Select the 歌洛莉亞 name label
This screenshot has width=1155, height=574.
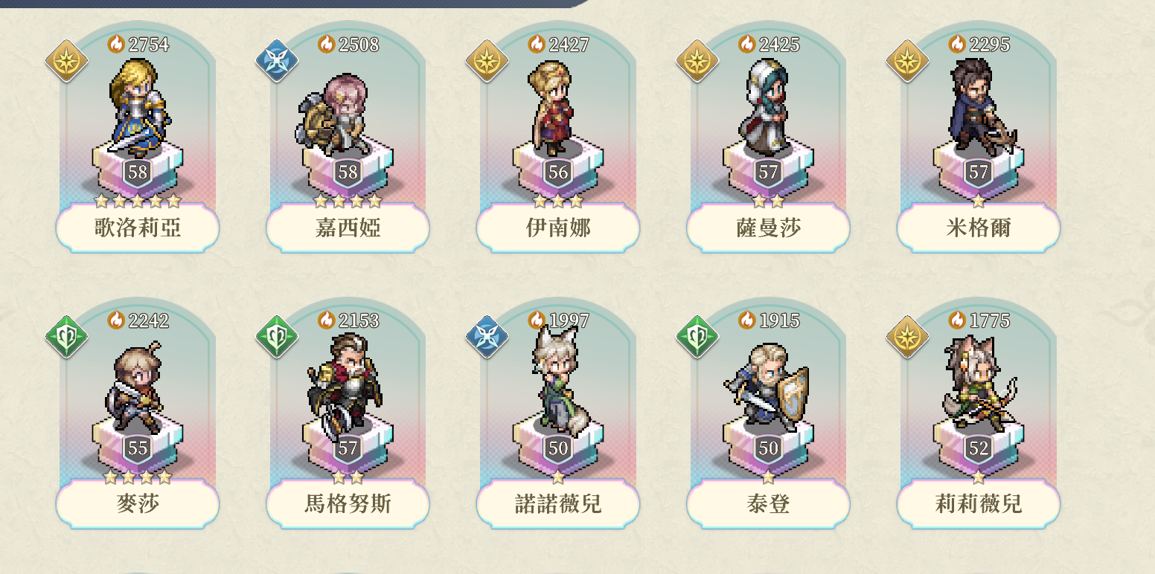138,228
